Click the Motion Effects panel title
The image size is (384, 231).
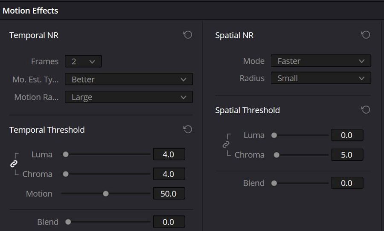point(30,11)
